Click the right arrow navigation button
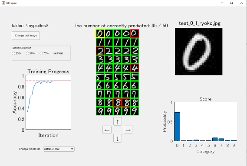This screenshot has width=247, height=166. point(128,130)
